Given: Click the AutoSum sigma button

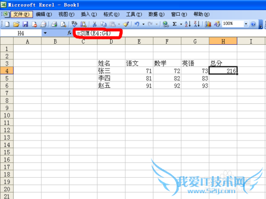Looking at the screenshot, I should 174,24.
